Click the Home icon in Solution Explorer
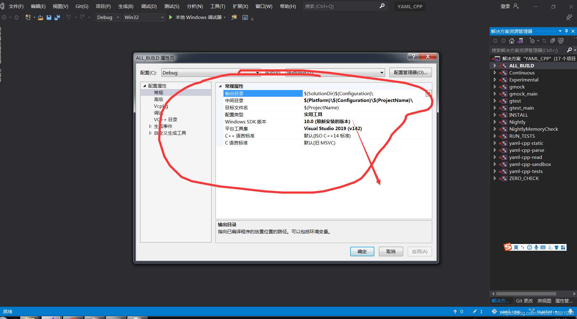577x319 pixels. (512, 41)
